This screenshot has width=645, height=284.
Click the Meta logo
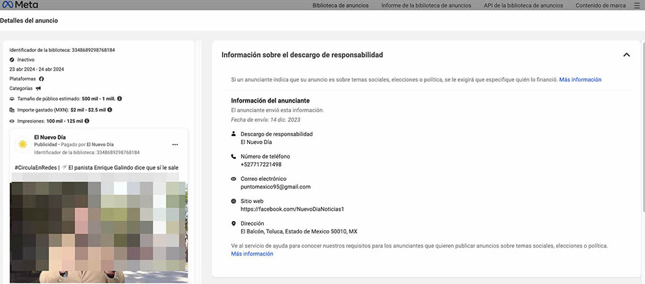point(19,5)
